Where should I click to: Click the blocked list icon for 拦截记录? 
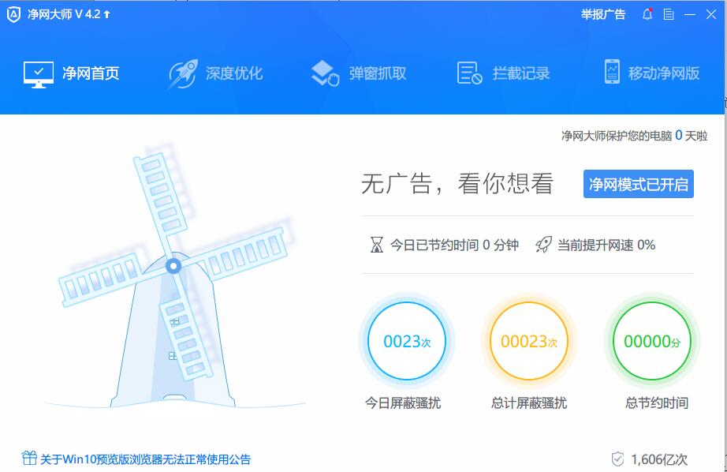(469, 73)
